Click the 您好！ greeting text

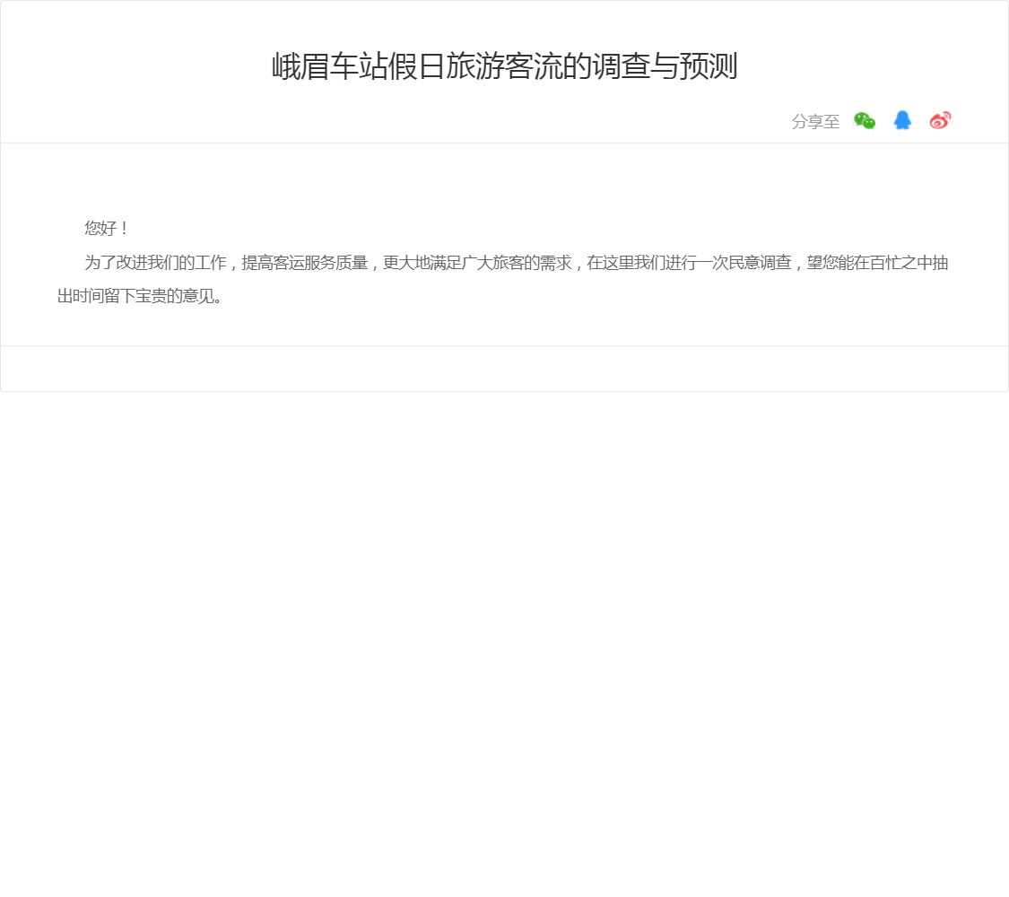click(108, 229)
